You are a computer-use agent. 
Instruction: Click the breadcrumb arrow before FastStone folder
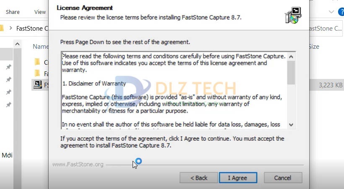pyautogui.click(x=10, y=28)
